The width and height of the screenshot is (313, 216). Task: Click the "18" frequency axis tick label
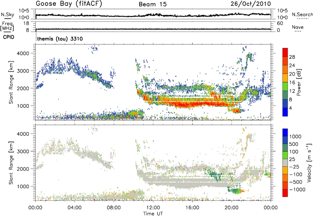click(26, 23)
